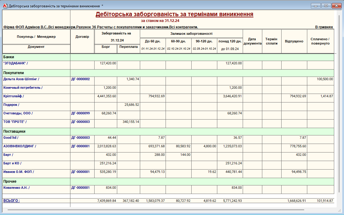Click contract ДГ-0000002 of Дельта Азов-Шіппінг

80,79
